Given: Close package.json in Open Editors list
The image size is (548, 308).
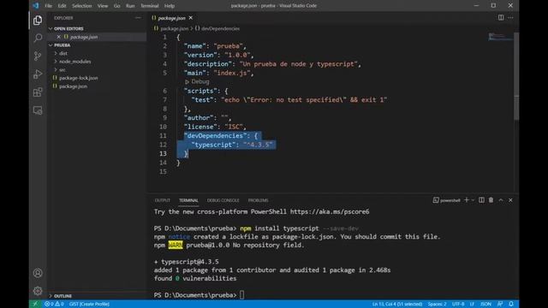Looking at the screenshot, I should (x=59, y=37).
